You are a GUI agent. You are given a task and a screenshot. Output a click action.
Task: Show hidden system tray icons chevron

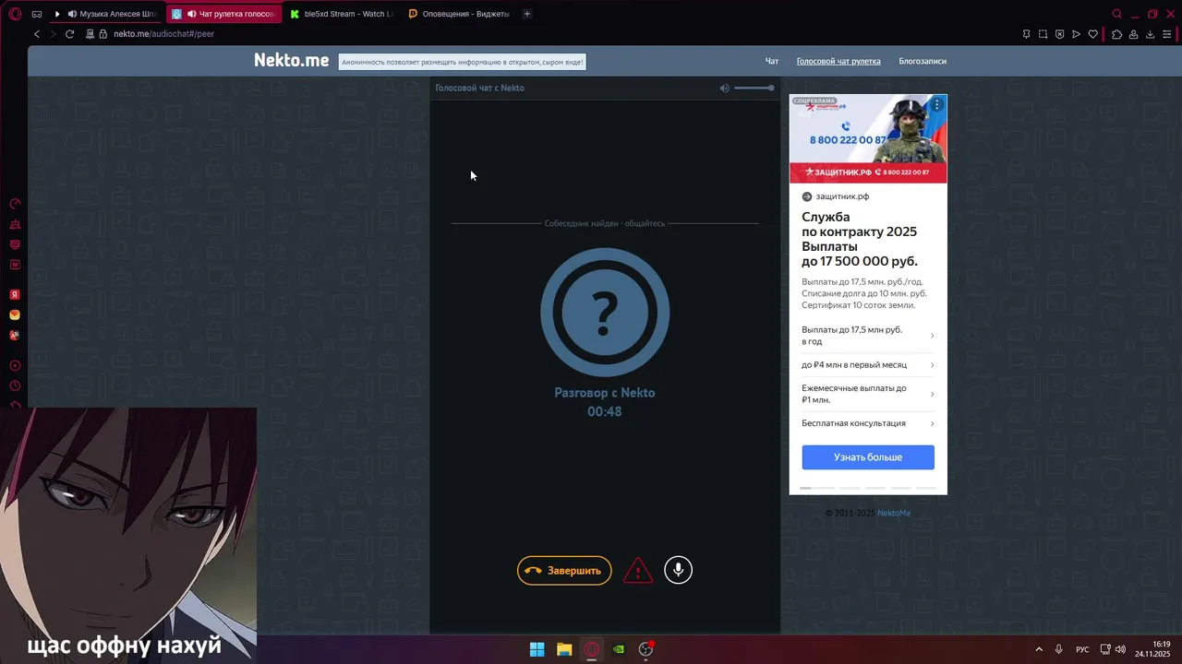(x=1039, y=649)
